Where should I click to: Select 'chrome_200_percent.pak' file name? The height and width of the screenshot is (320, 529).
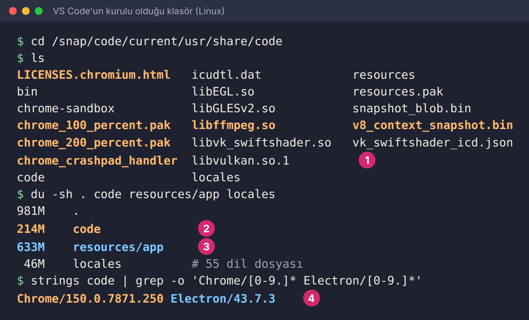click(94, 143)
